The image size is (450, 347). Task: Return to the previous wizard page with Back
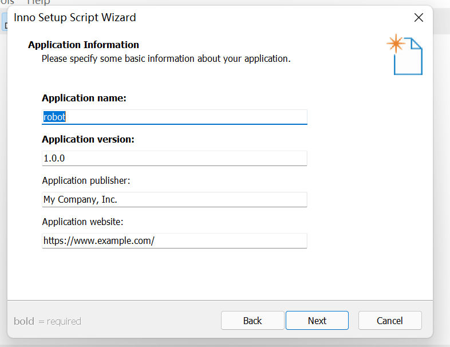252,320
